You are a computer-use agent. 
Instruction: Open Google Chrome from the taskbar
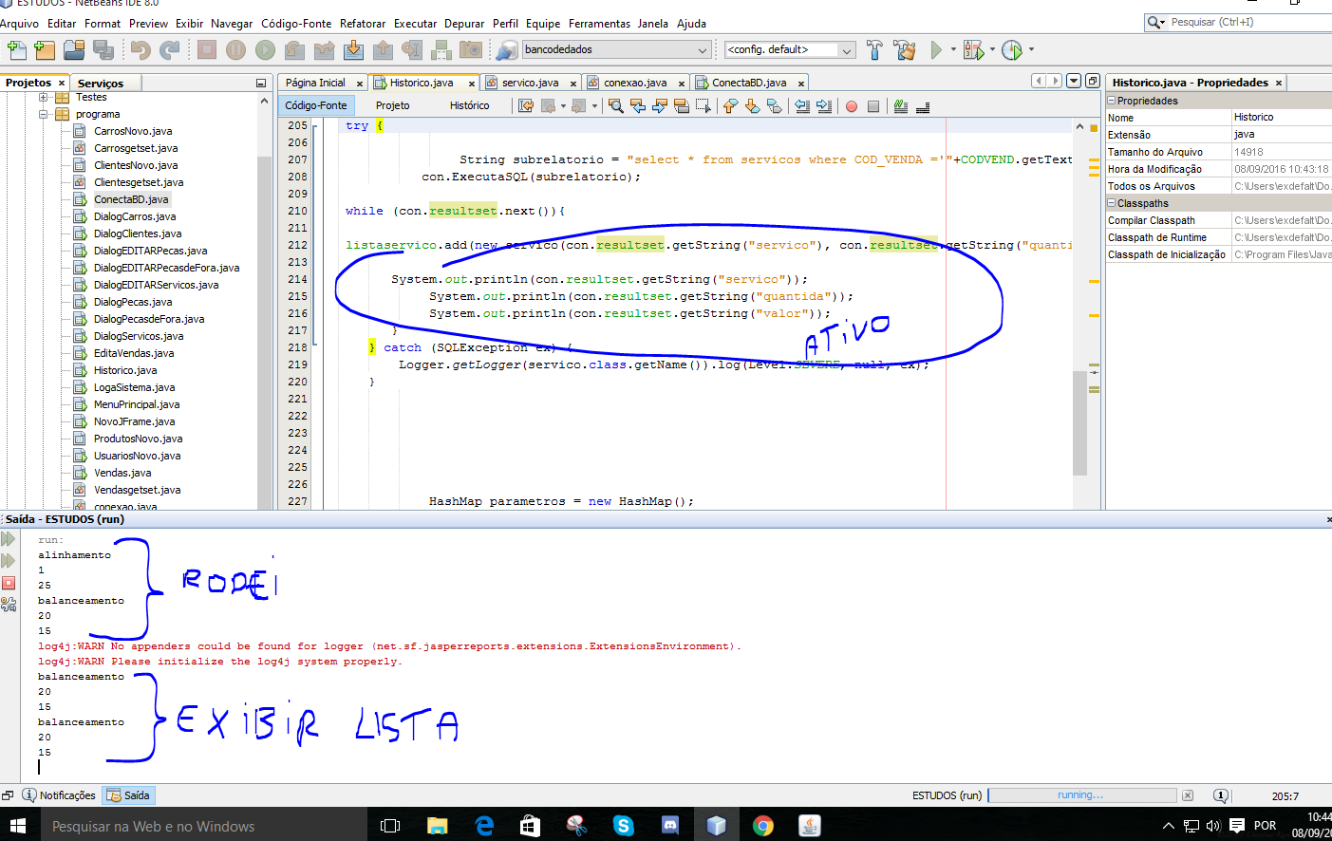[762, 826]
